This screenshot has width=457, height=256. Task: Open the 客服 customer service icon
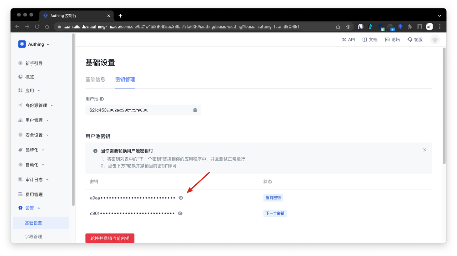(415, 40)
